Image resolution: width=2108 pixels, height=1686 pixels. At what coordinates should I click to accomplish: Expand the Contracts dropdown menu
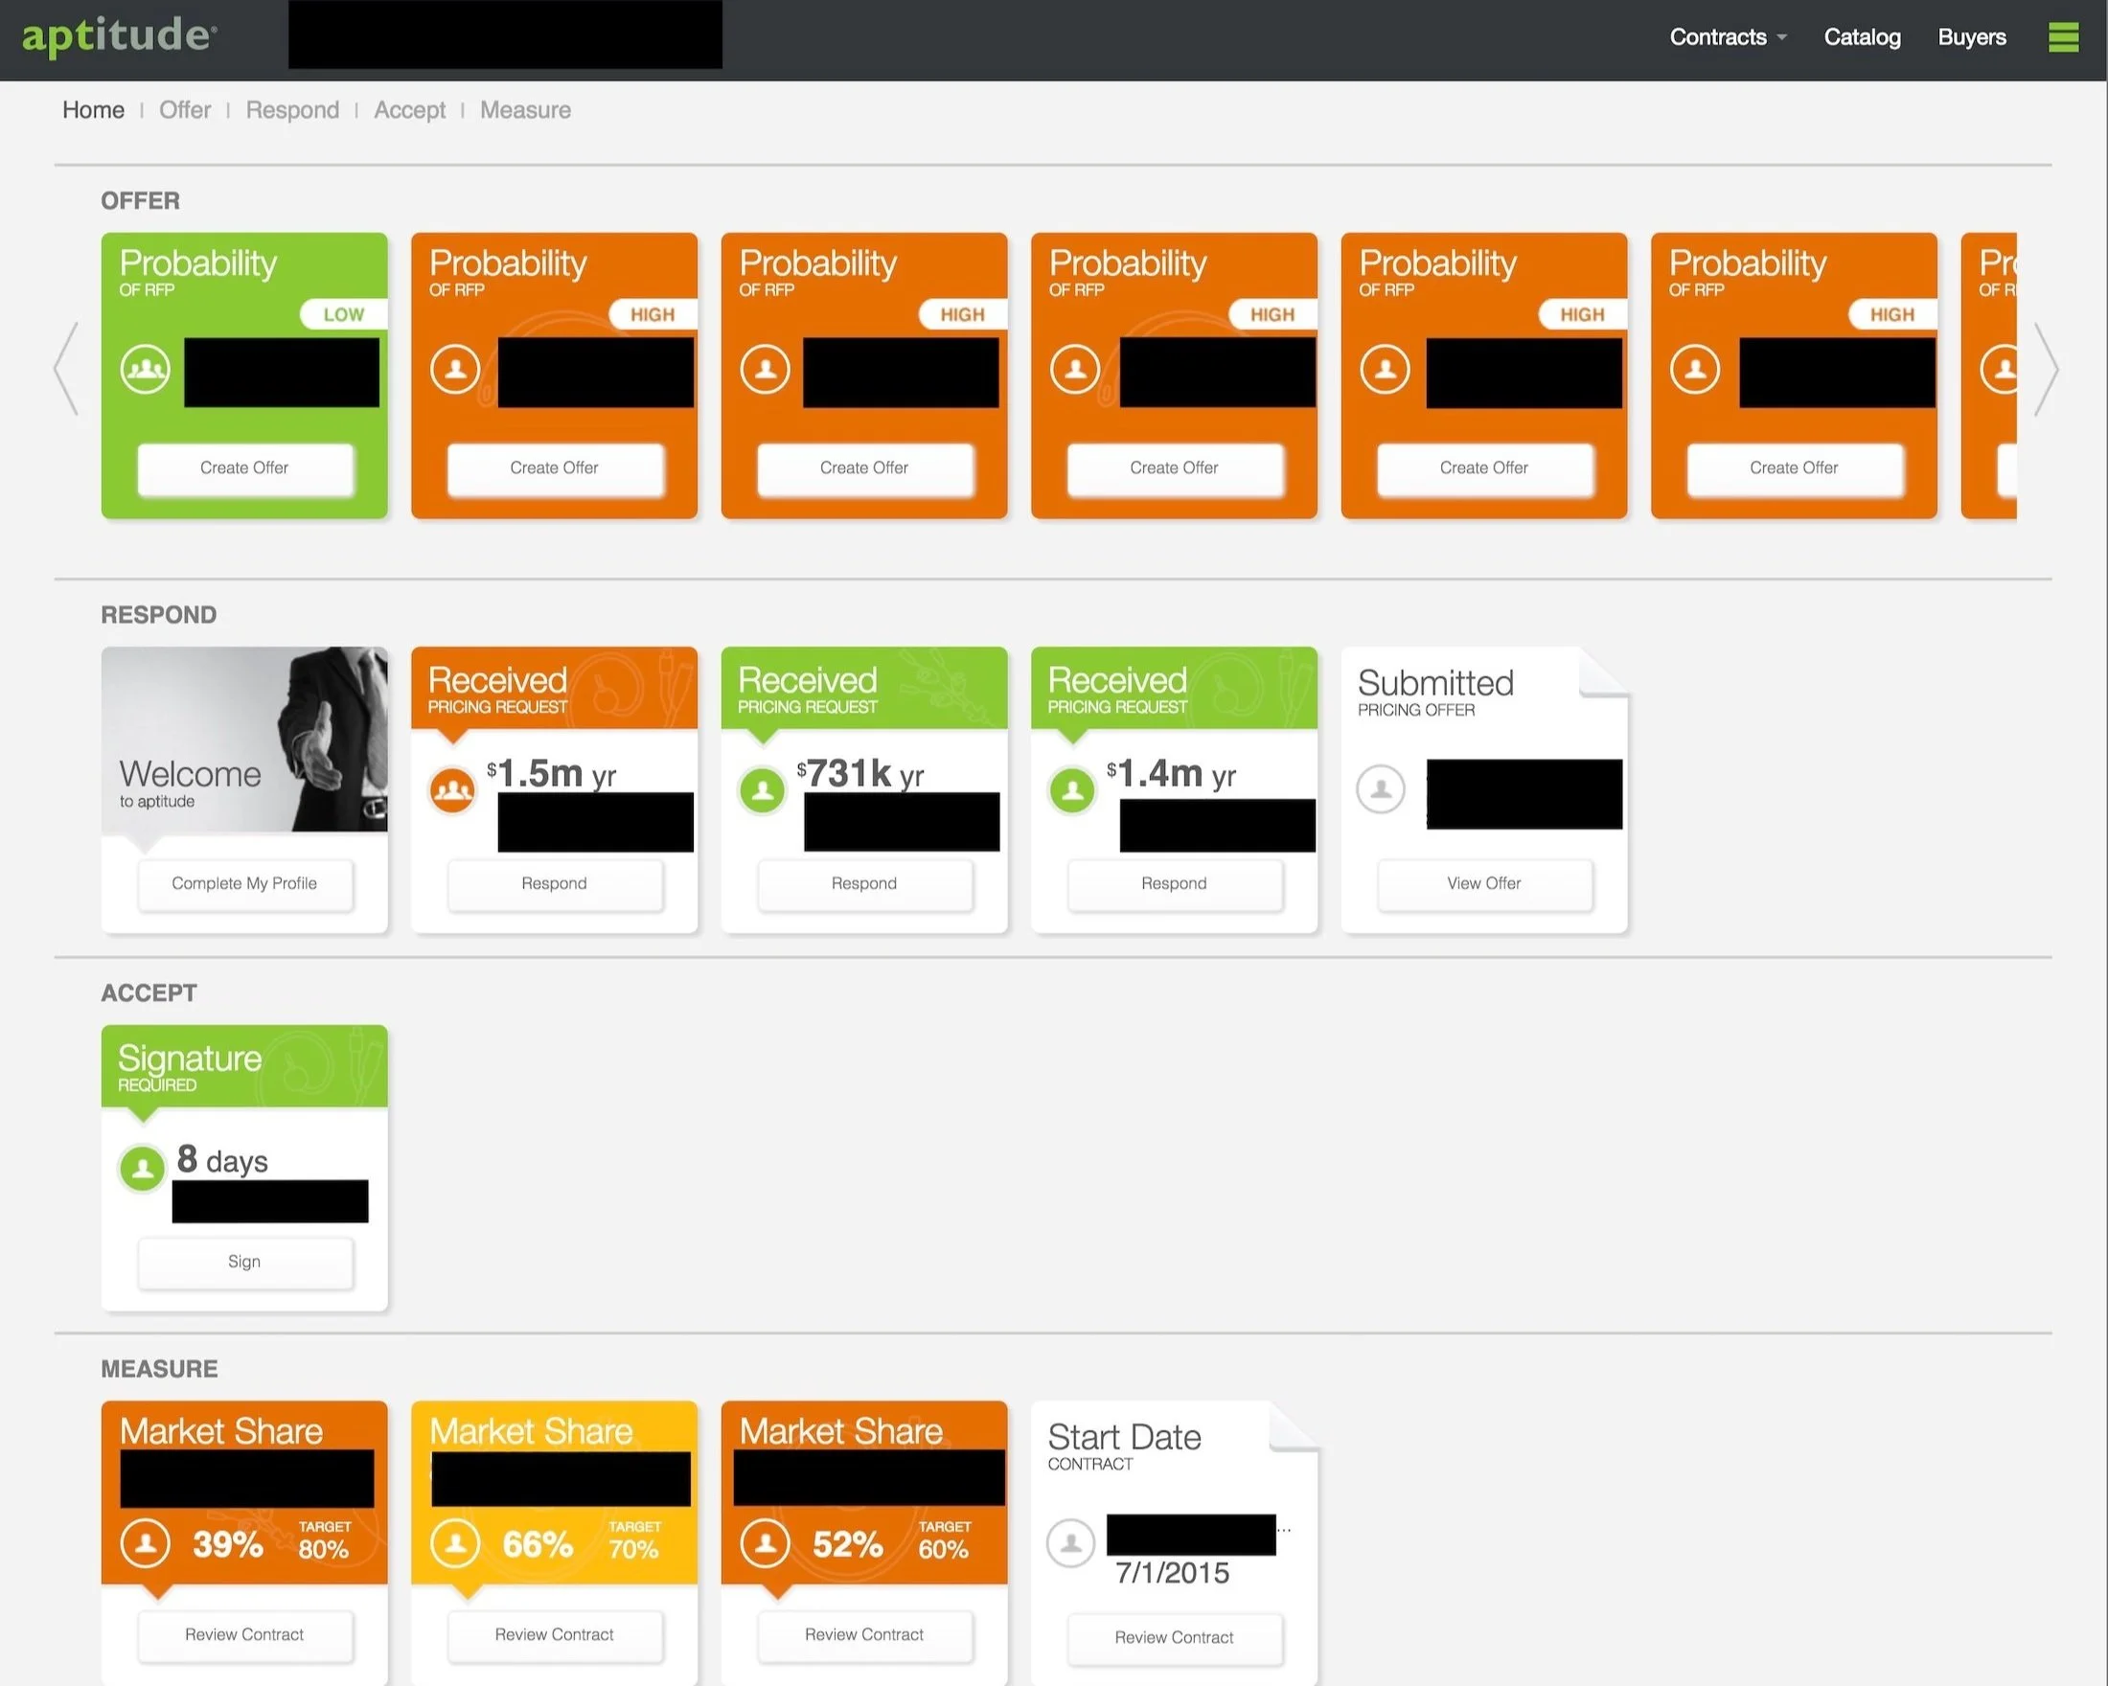1728,37
